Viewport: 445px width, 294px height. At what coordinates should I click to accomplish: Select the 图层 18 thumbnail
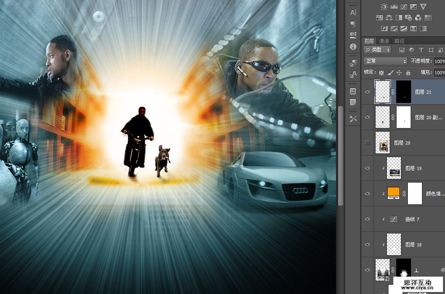click(x=394, y=244)
